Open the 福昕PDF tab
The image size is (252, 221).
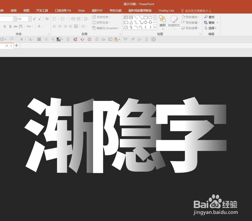pos(97,11)
